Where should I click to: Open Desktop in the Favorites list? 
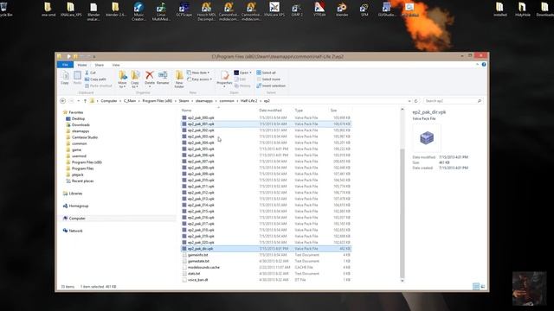point(78,119)
